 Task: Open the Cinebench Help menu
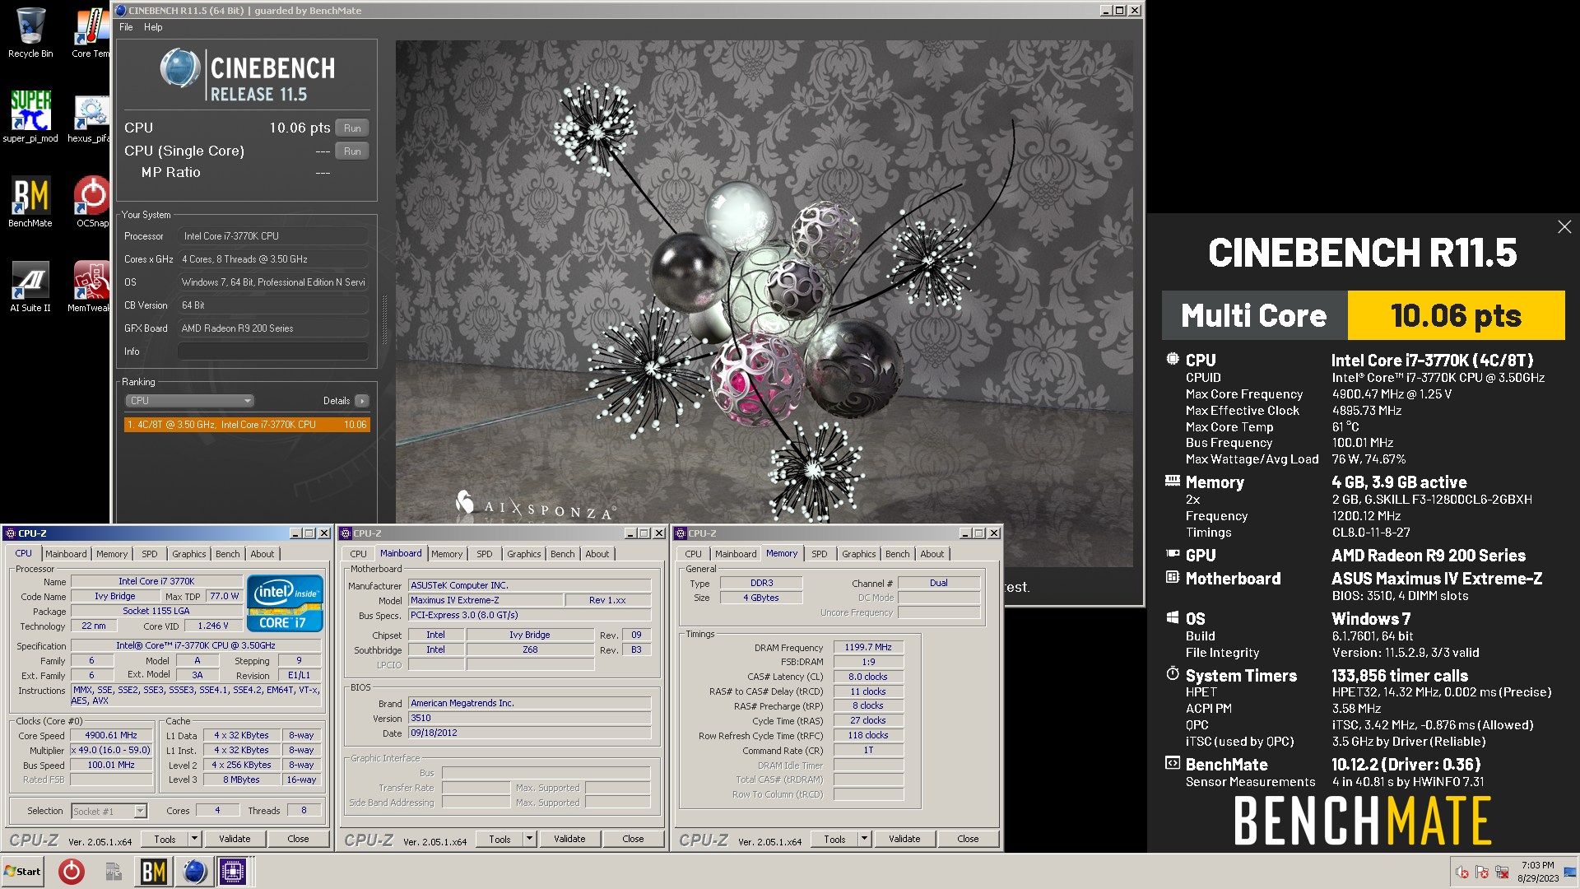pos(153,27)
